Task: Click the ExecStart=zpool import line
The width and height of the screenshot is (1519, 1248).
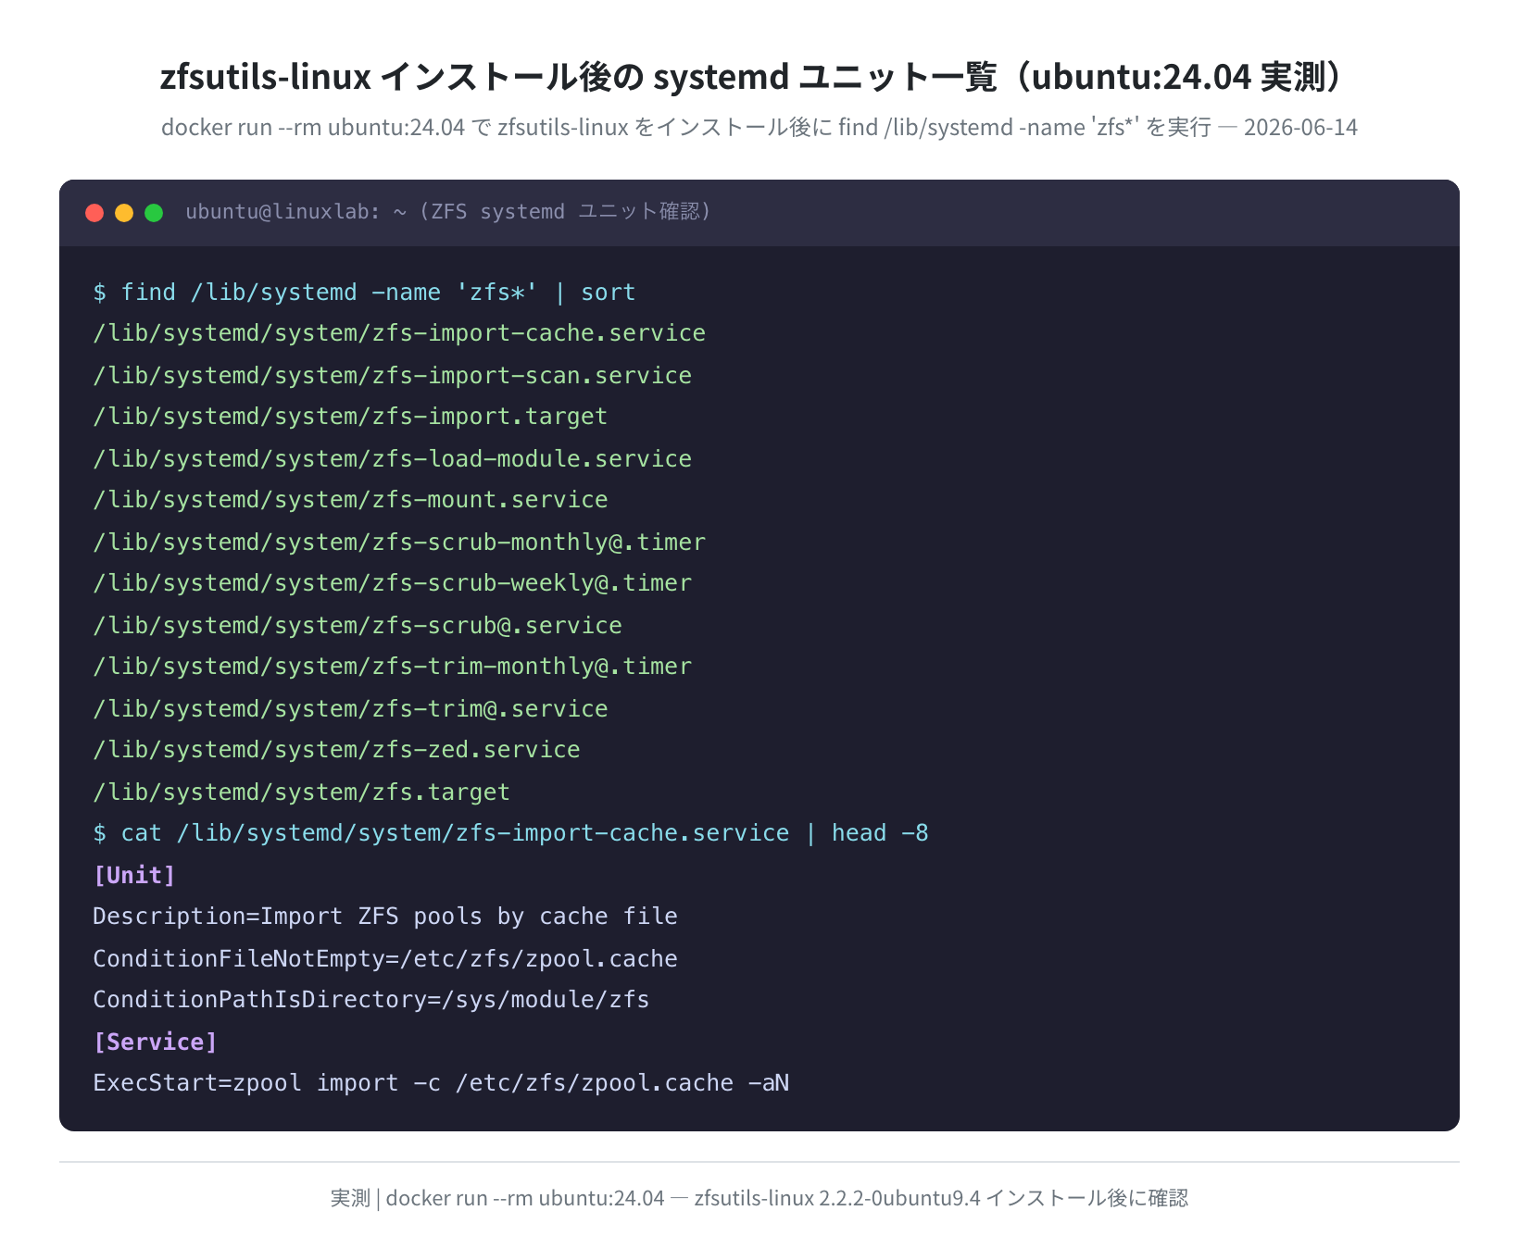Action: point(441,1083)
